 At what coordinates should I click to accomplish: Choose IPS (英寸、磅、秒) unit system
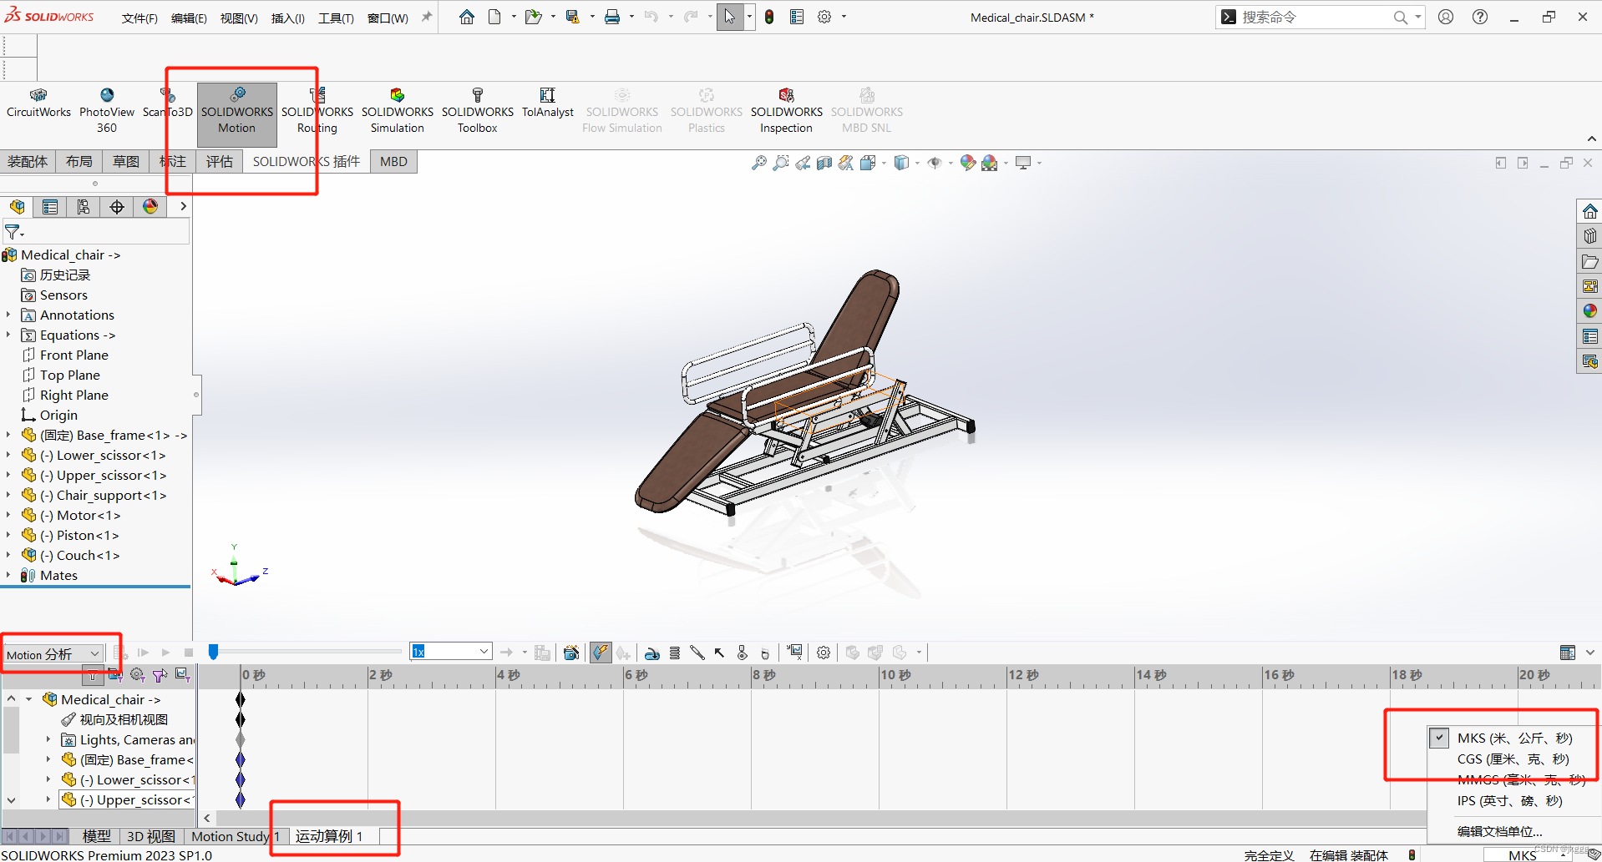(1510, 800)
